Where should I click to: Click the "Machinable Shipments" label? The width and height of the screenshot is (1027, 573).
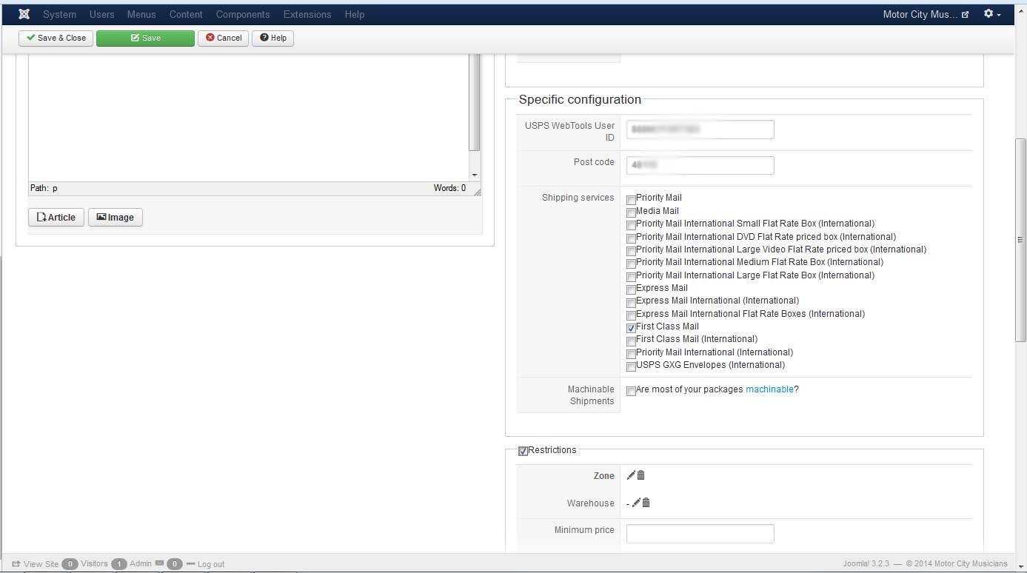click(591, 395)
